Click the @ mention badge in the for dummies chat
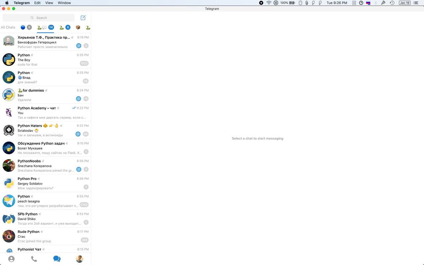This screenshot has height=265, width=424. coord(79,99)
